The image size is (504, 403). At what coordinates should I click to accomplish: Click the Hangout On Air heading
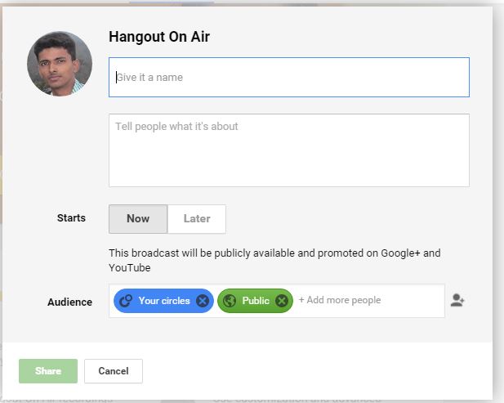coord(159,37)
